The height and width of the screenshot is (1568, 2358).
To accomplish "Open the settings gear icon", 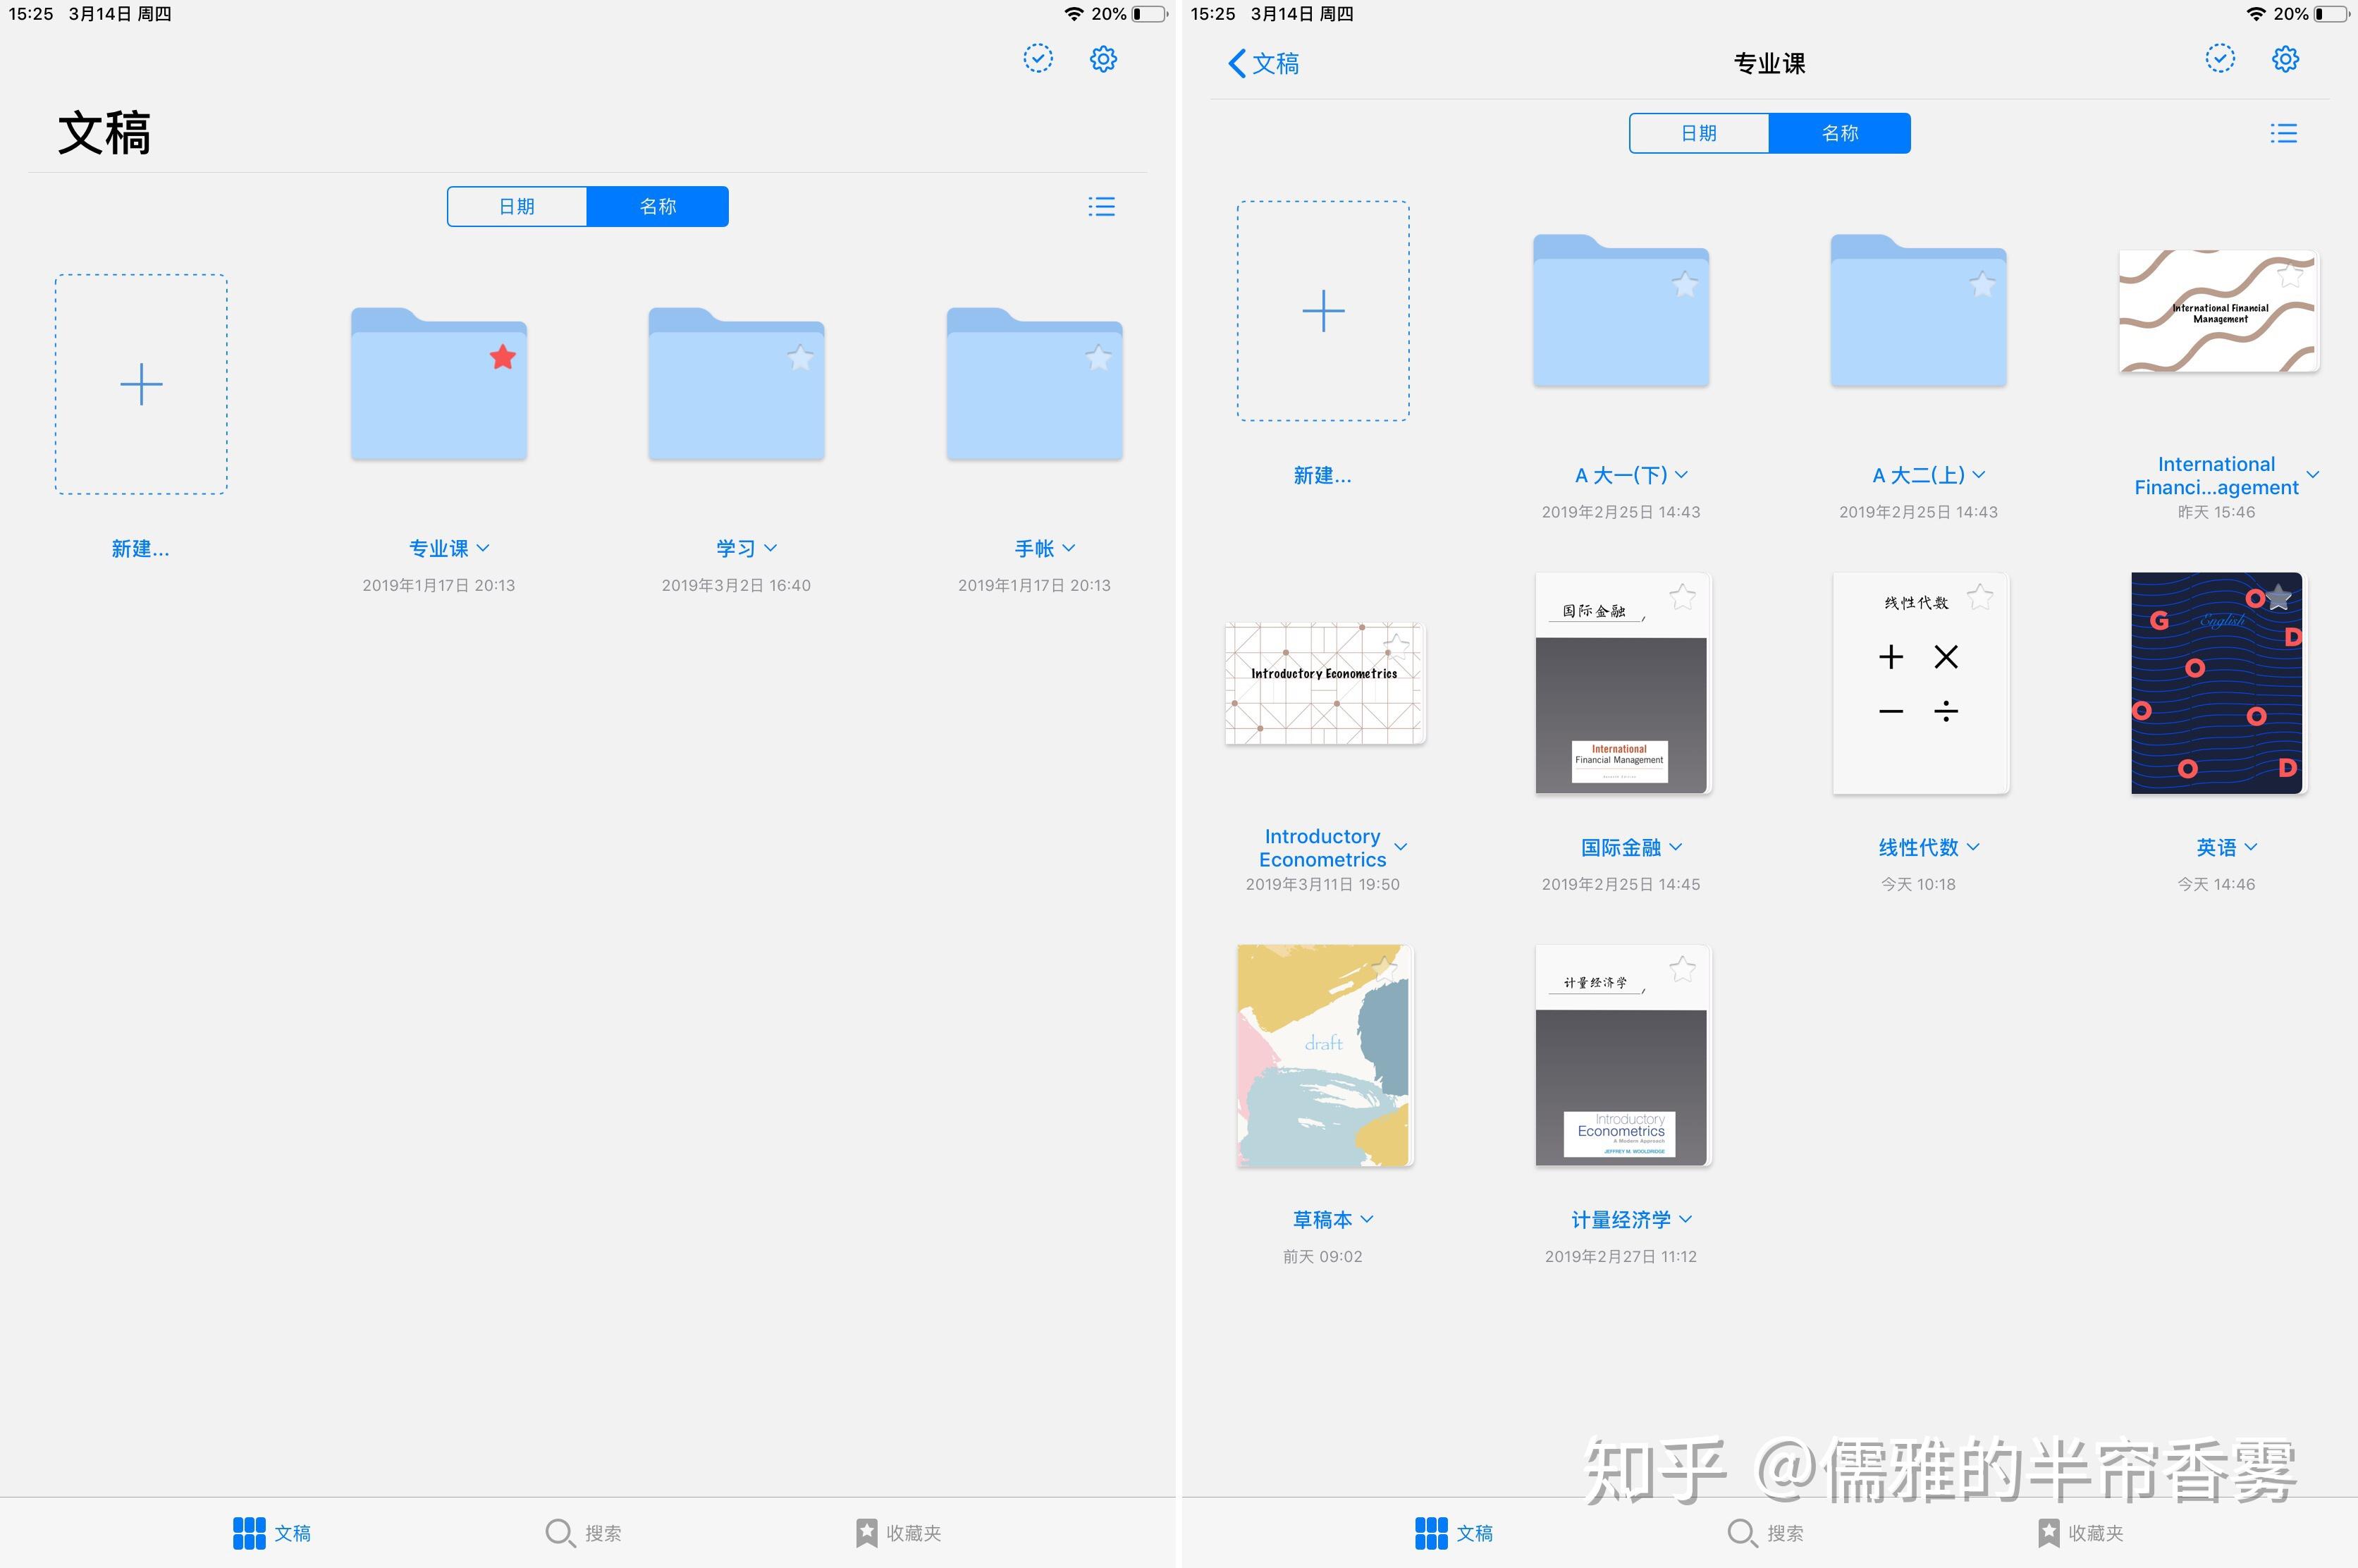I will click(x=2286, y=58).
